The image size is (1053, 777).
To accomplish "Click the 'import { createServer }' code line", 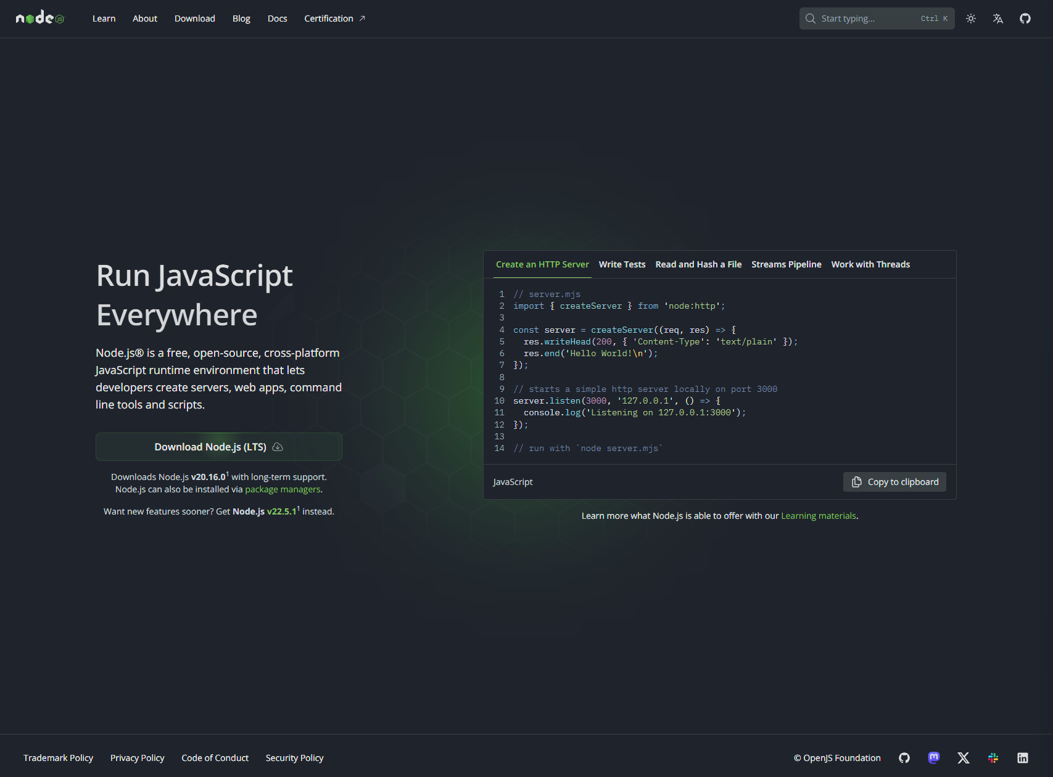I will 619,306.
